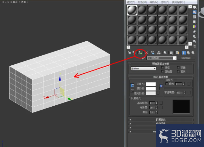
Task: Toggle Show End Result icon
Action: pyautogui.click(x=184, y=53)
